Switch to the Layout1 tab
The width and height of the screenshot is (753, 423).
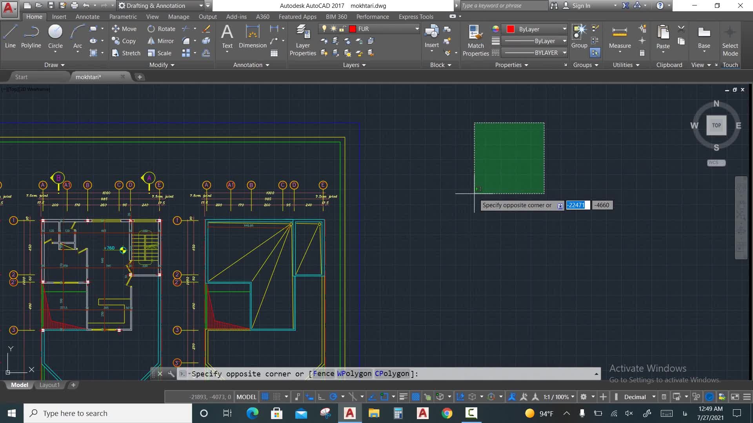point(49,385)
